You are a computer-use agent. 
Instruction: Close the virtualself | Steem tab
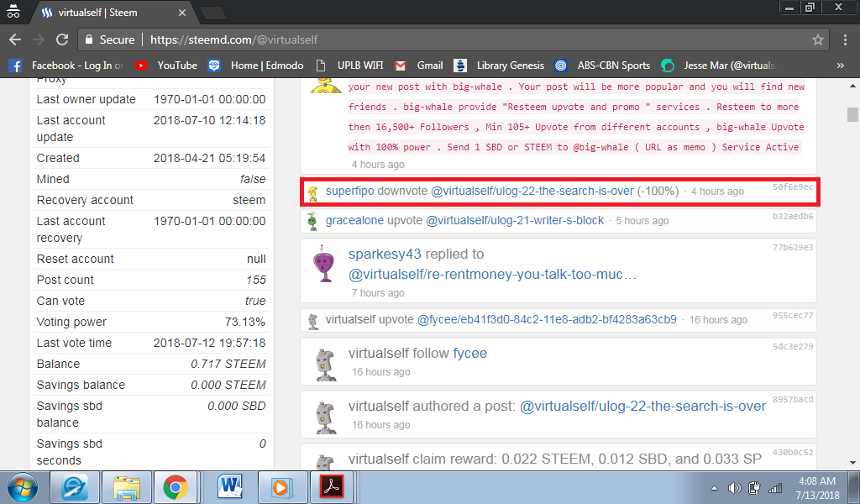pos(182,13)
